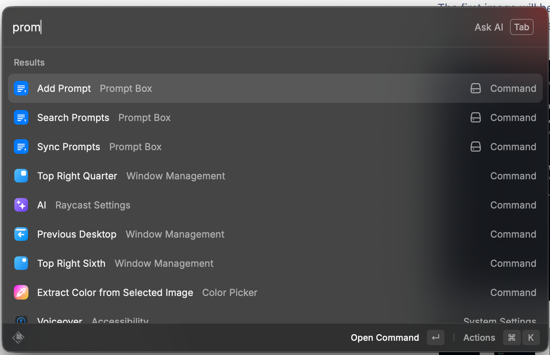Click the Raycast logo icon in footer
This screenshot has width=550, height=355.
pos(18,338)
